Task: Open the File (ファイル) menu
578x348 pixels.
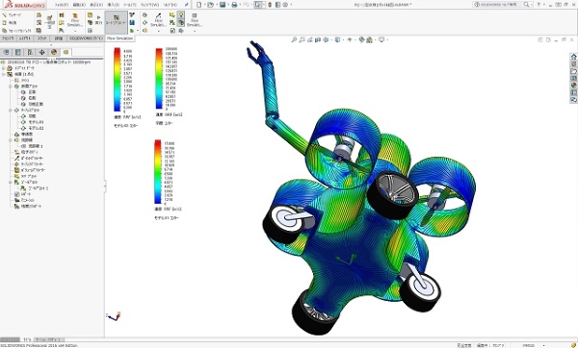Action: point(62,5)
